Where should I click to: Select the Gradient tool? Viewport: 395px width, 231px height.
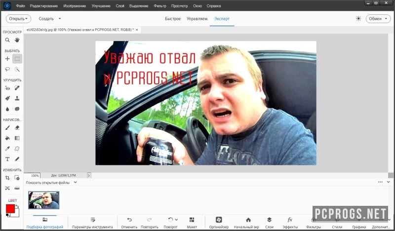pos(17,138)
